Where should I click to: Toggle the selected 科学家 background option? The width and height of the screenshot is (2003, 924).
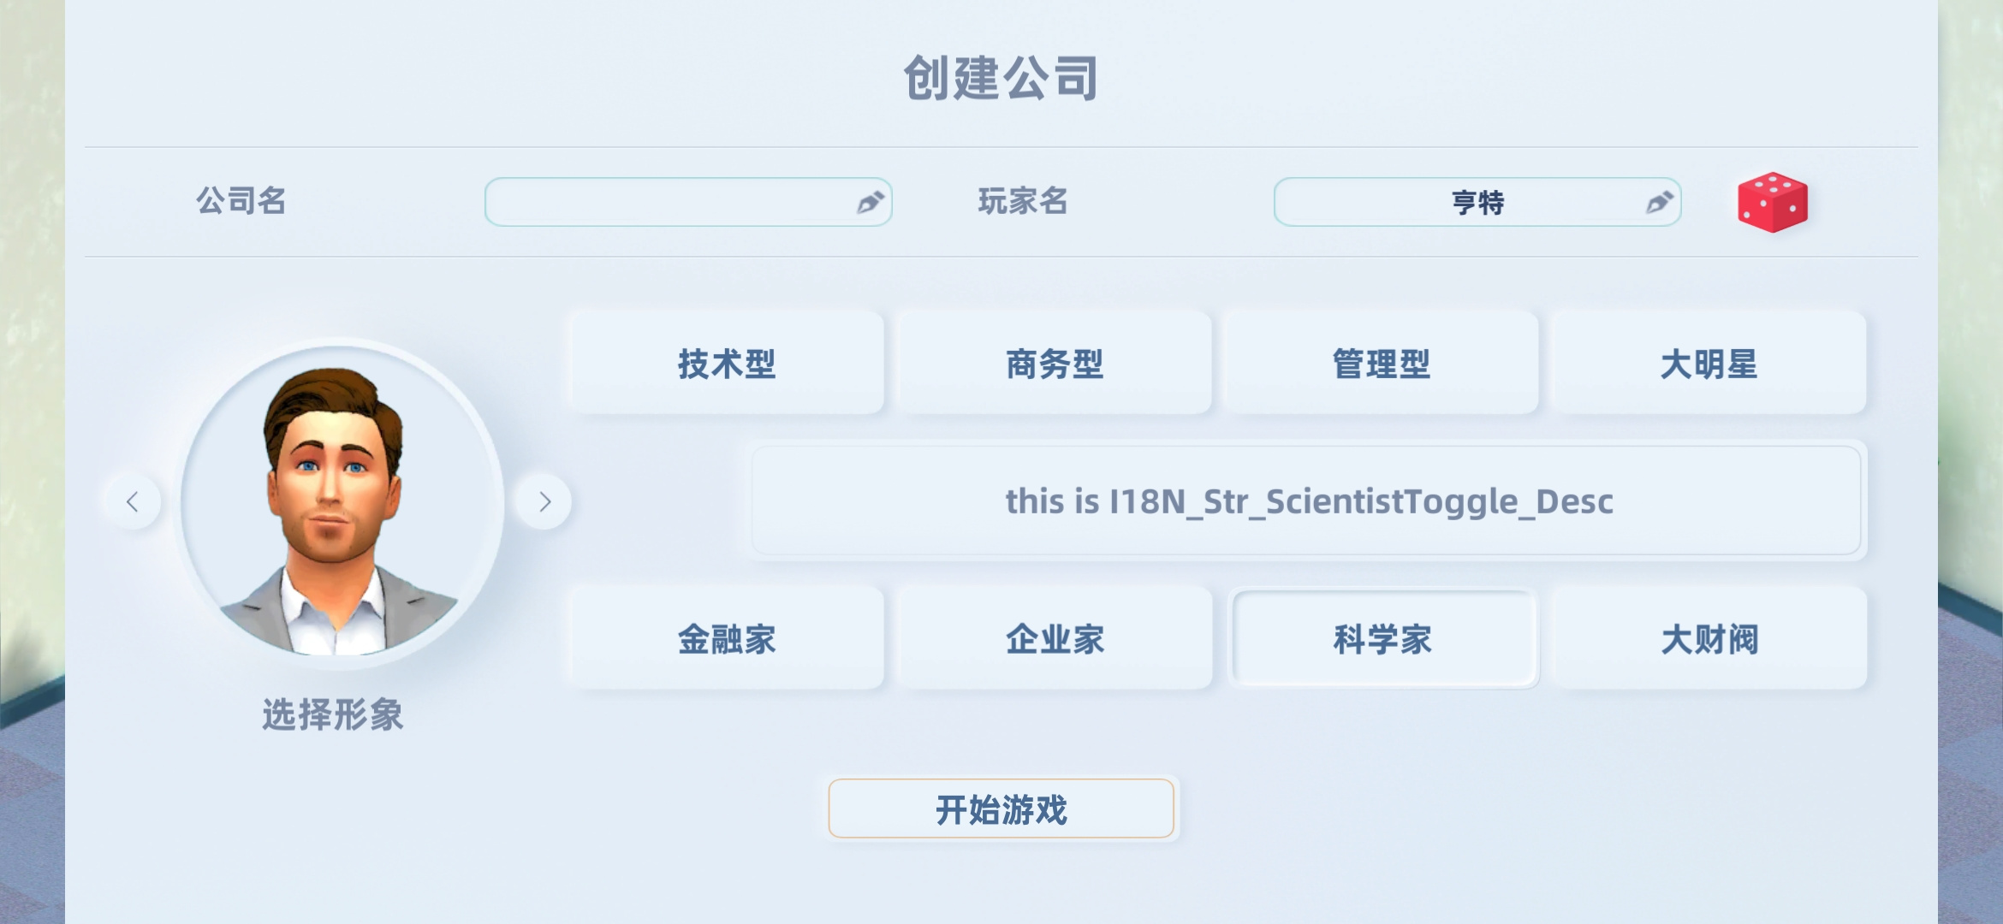[x=1383, y=638]
